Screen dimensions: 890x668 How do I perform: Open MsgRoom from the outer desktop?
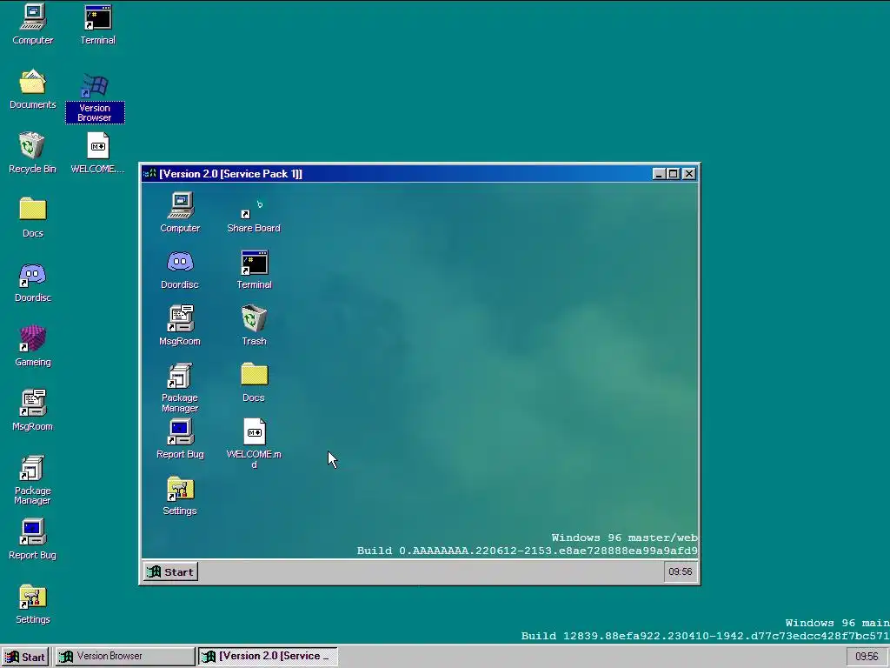pyautogui.click(x=33, y=410)
